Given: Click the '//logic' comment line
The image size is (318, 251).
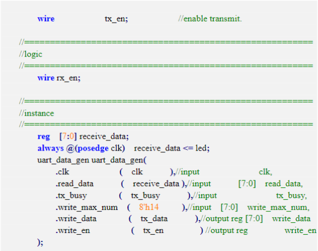Looking at the screenshot, I should [31, 54].
